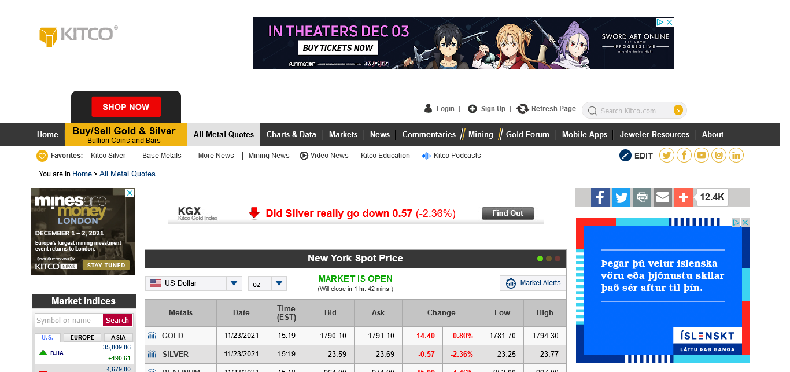Open the chart icon beside GOLD
The width and height of the screenshot is (790, 372).
tap(152, 336)
